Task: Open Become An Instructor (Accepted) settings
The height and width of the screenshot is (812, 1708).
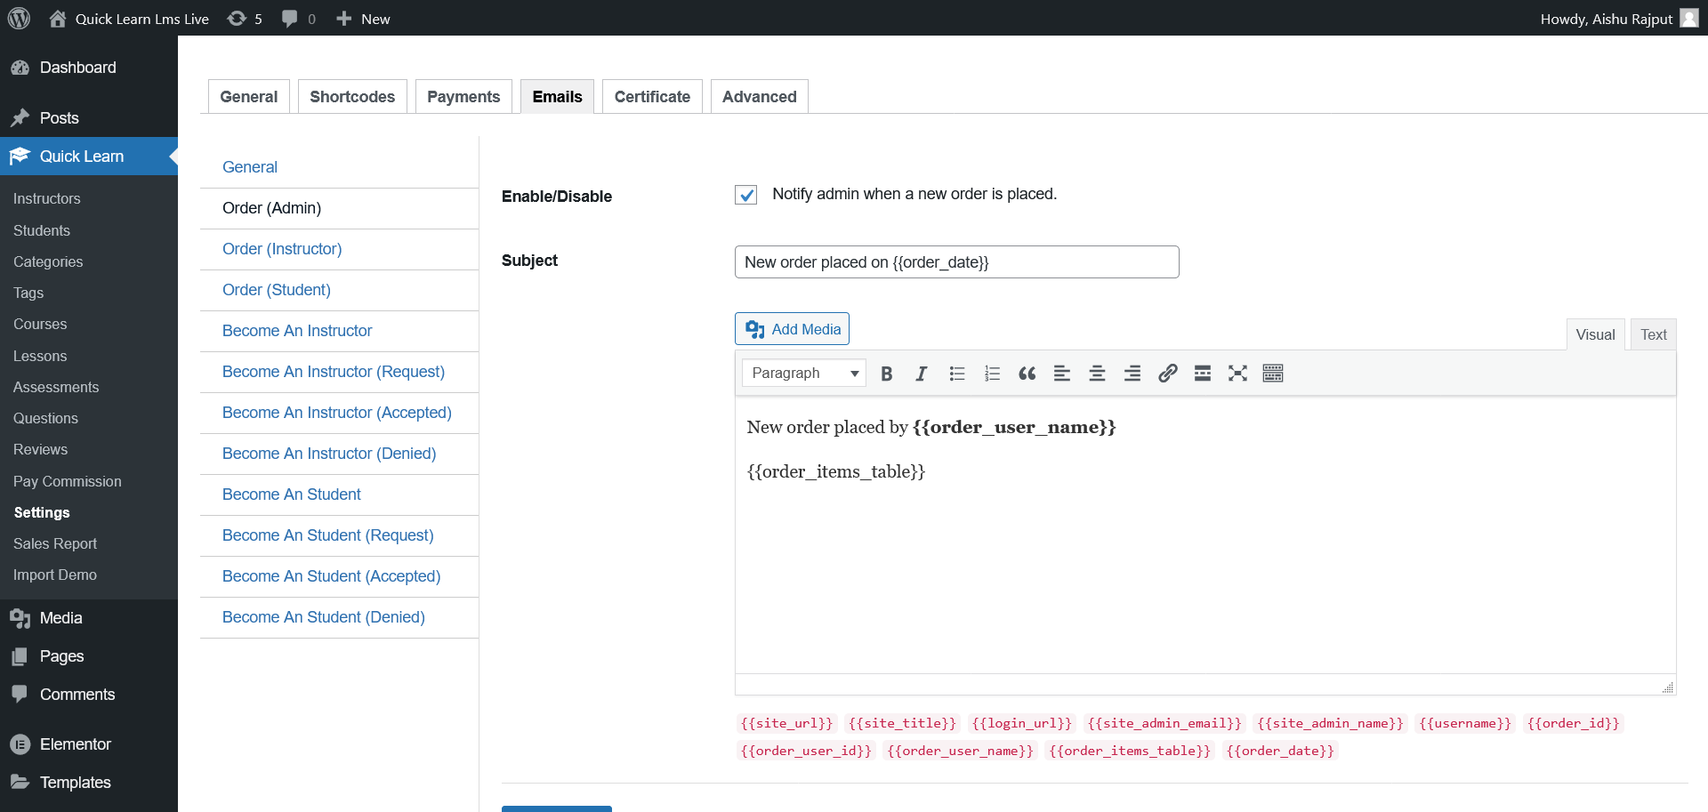Action: point(337,413)
